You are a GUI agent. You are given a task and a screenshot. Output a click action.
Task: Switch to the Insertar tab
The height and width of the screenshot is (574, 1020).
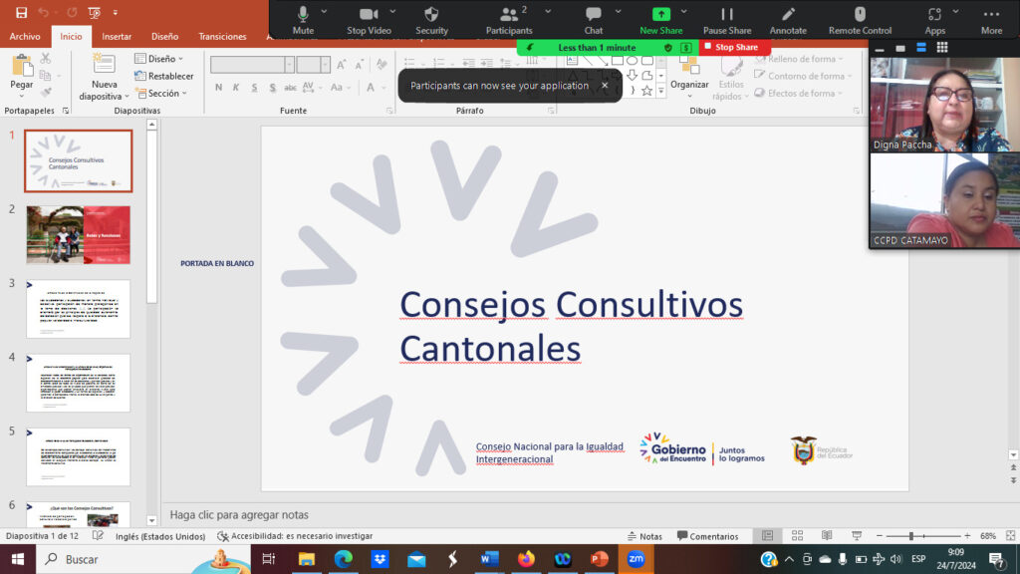click(x=117, y=37)
